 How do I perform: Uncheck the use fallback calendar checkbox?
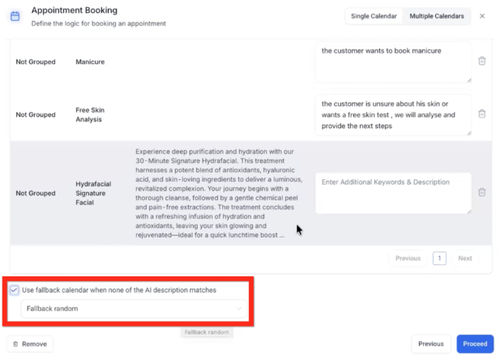click(15, 289)
